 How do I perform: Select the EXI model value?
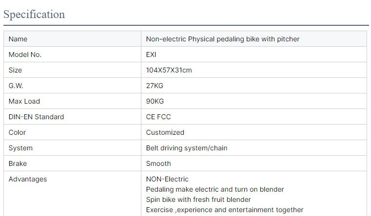point(151,54)
